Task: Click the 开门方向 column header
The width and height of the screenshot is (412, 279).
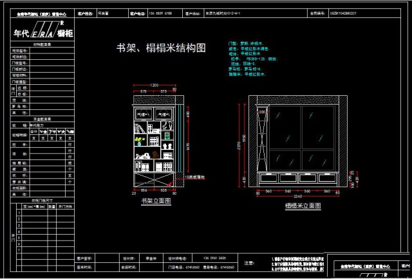Action: (x=65, y=206)
